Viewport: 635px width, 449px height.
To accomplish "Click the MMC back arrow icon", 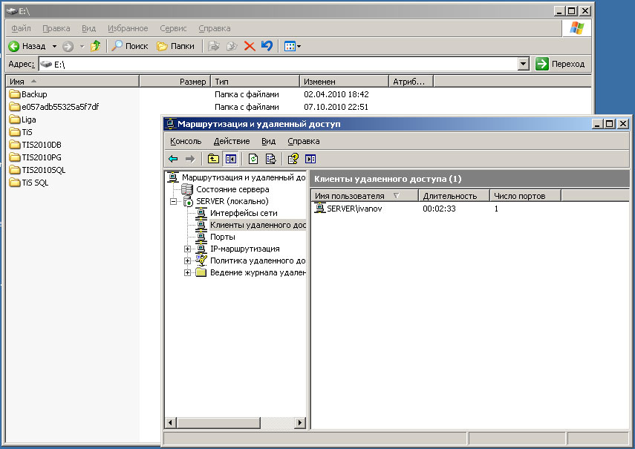I will [x=173, y=158].
